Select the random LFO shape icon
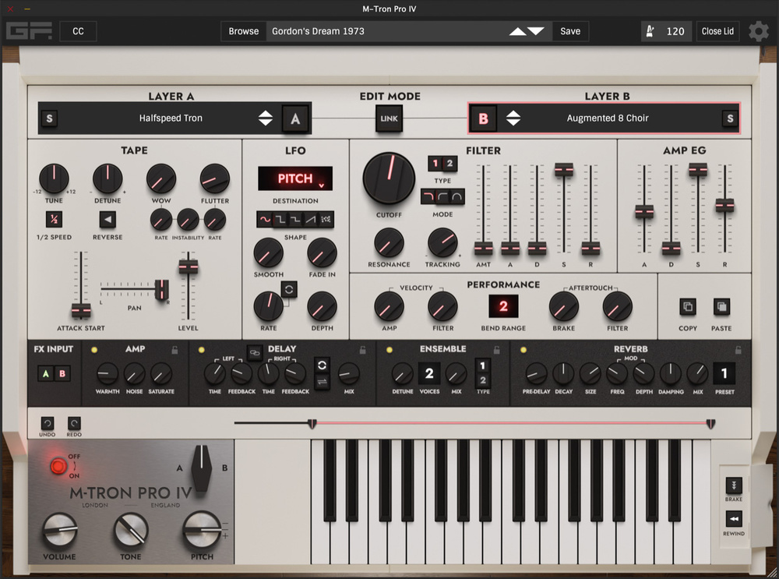The image size is (779, 579). tap(327, 221)
